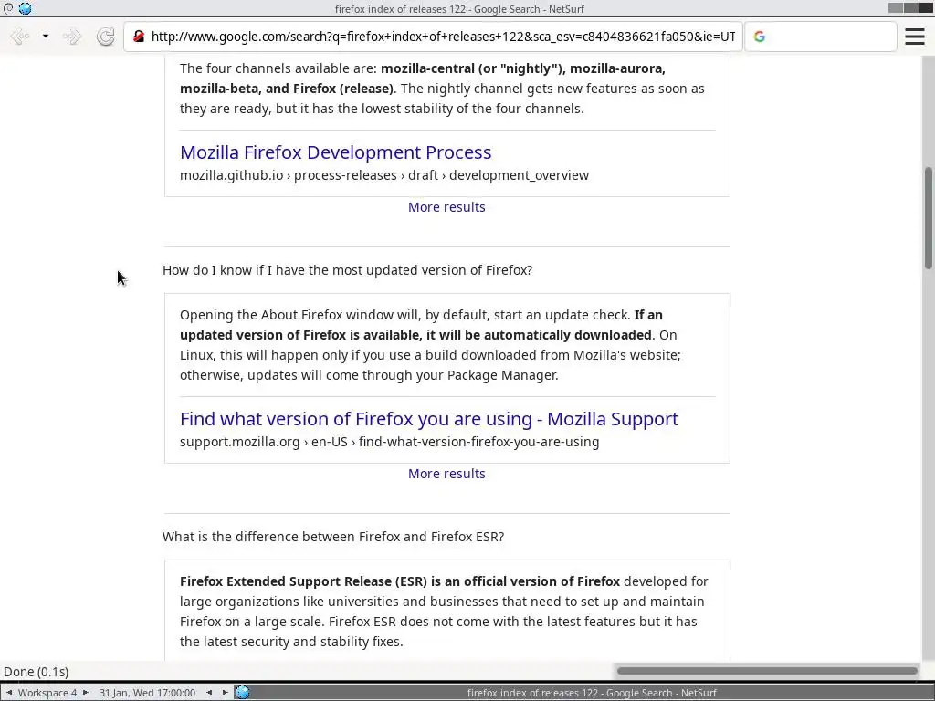The image size is (935, 701).
Task: Go back using the Back arrow
Action: (20, 37)
